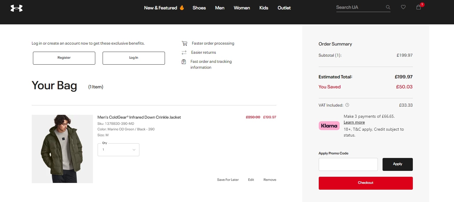Click the order tracking package icon
The width and height of the screenshot is (454, 202).
[184, 62]
